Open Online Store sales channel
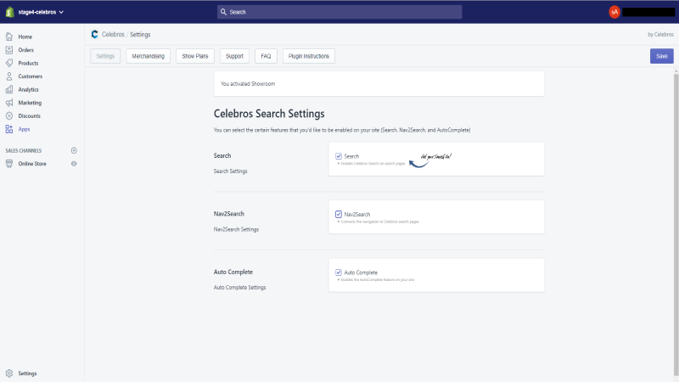 [x=32, y=164]
